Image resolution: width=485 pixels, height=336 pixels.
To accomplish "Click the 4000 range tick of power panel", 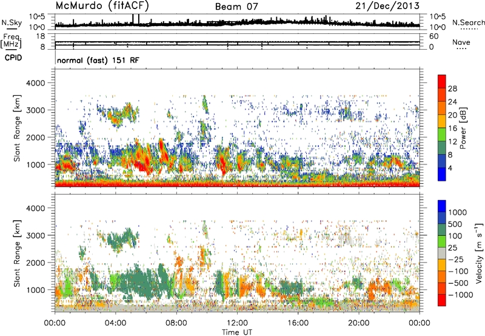I will tap(35, 83).
